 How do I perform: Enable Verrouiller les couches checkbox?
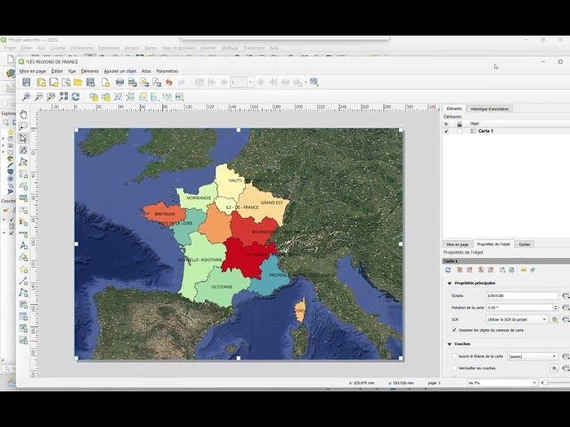(x=454, y=368)
